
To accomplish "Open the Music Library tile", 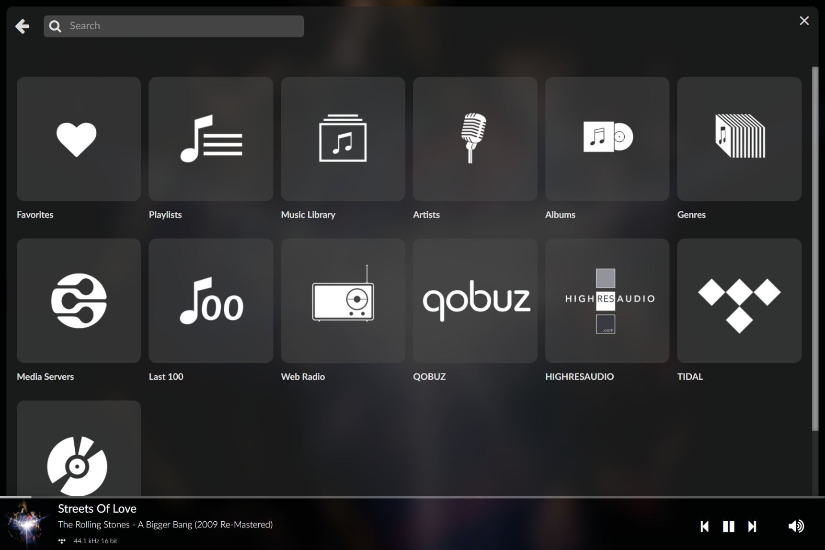I will (x=343, y=139).
